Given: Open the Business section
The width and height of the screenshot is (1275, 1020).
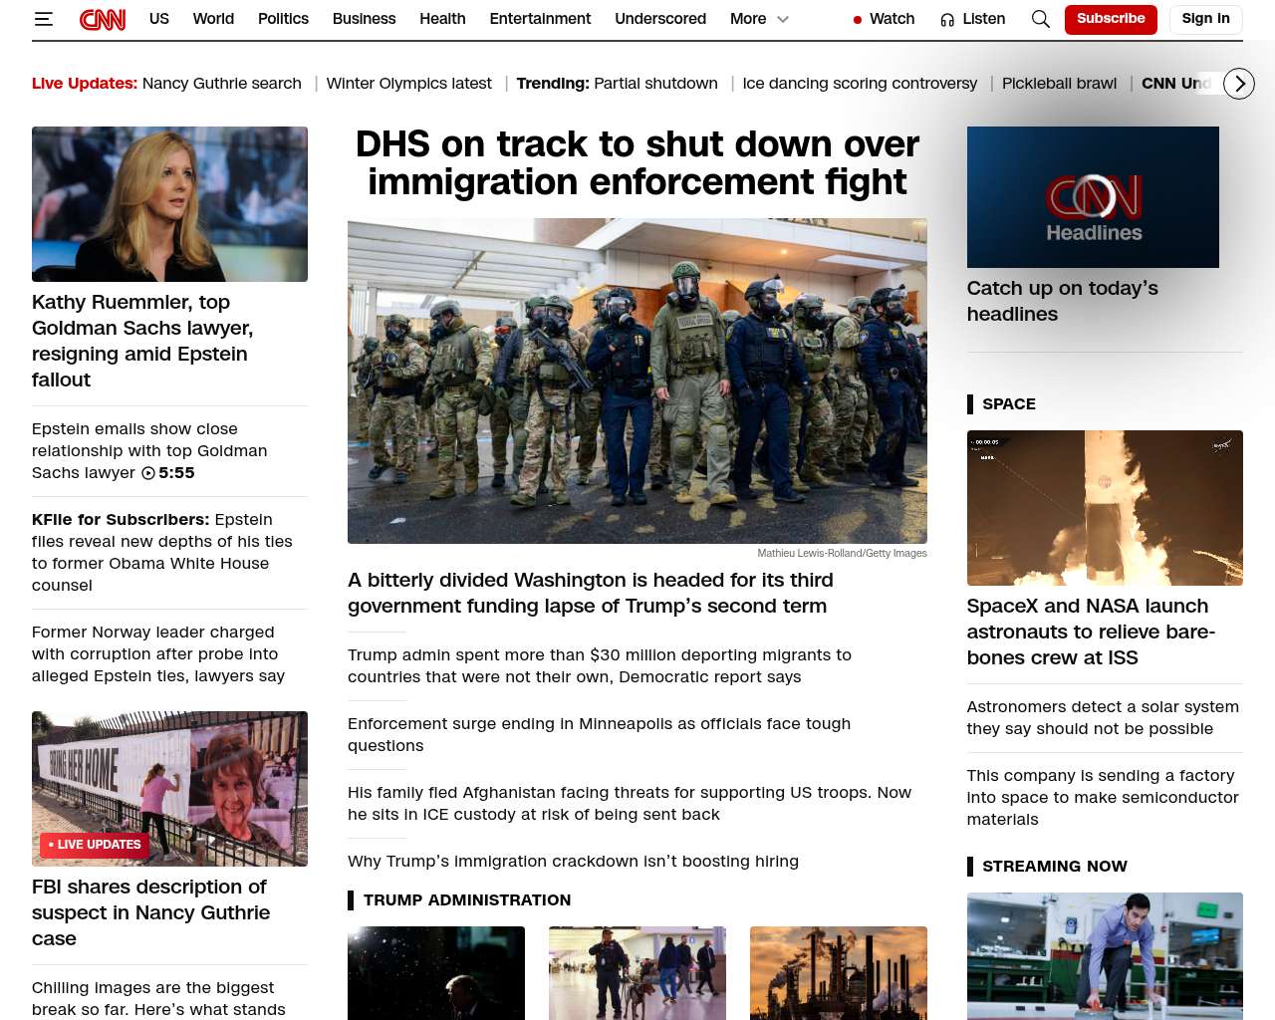Looking at the screenshot, I should tap(365, 19).
